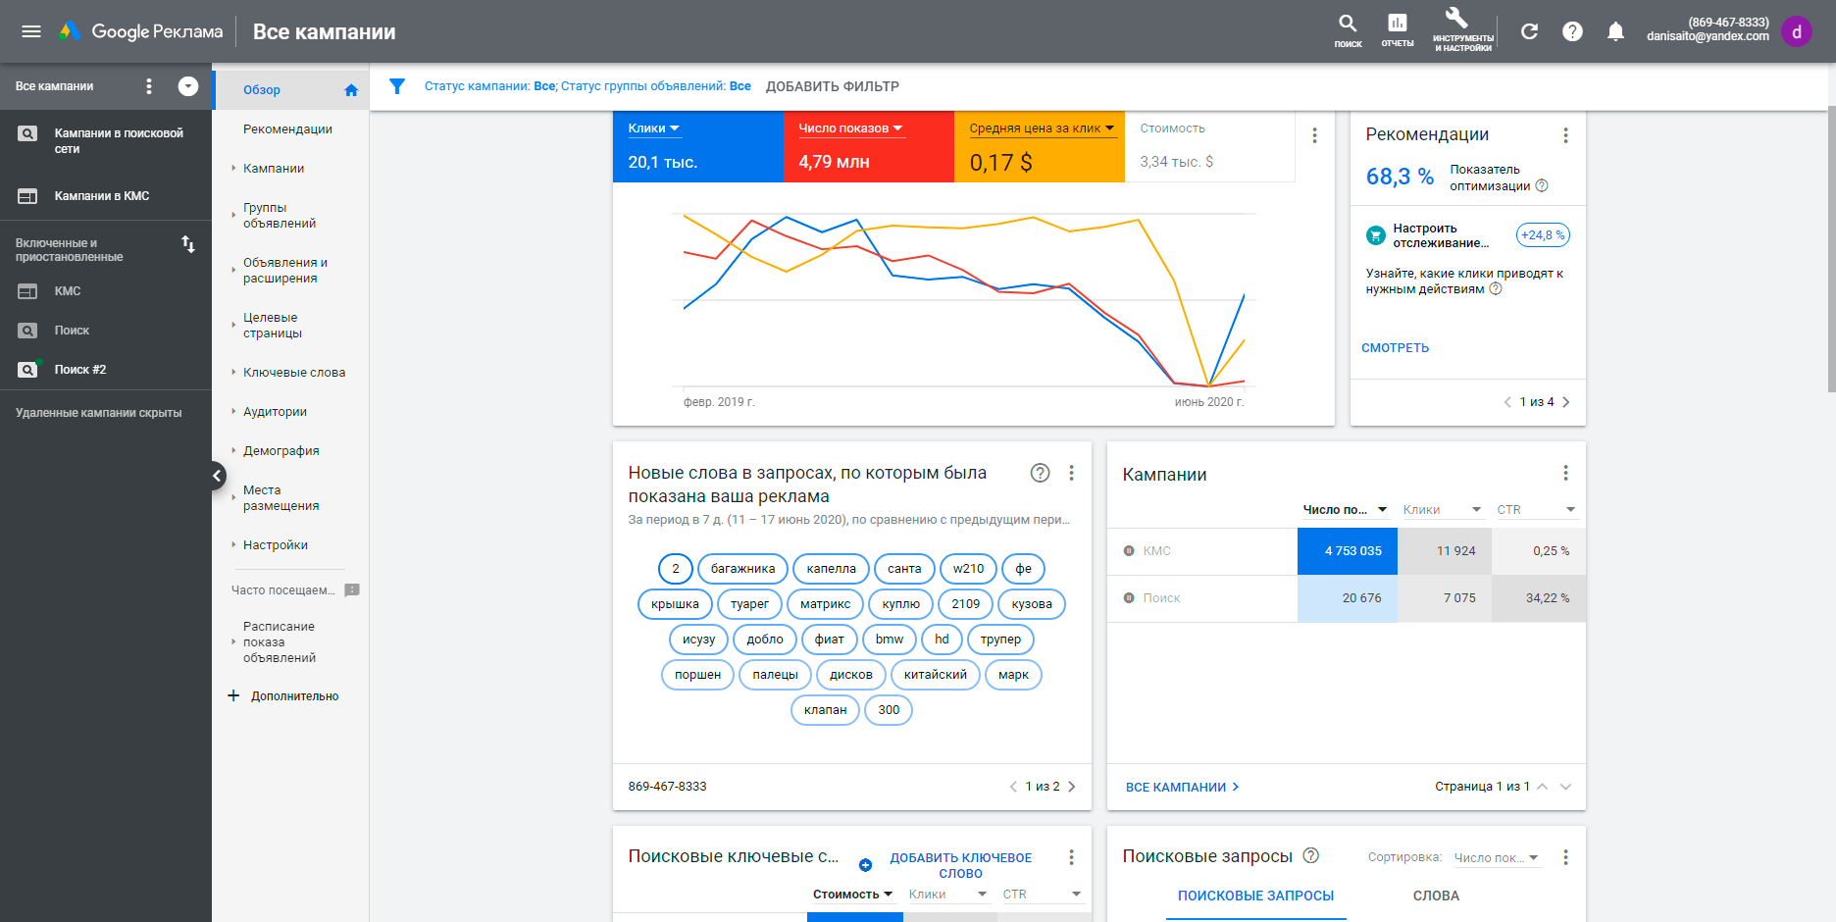Click help icon on new words card
The width and height of the screenshot is (1836, 922).
point(1041,473)
